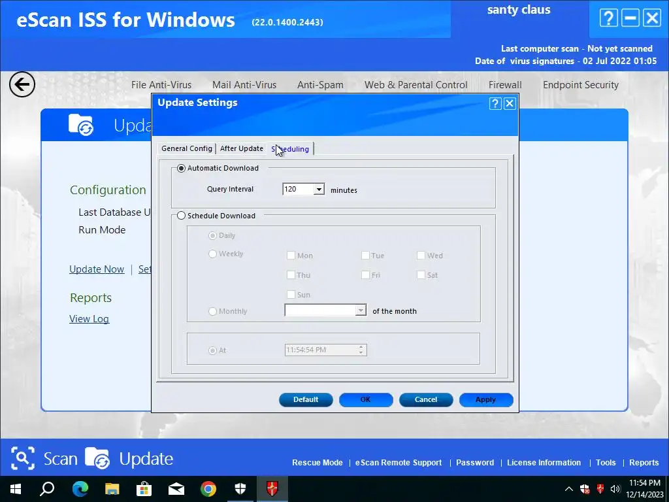Click the Rescue Mode link
Image resolution: width=669 pixels, height=502 pixels.
coord(318,463)
